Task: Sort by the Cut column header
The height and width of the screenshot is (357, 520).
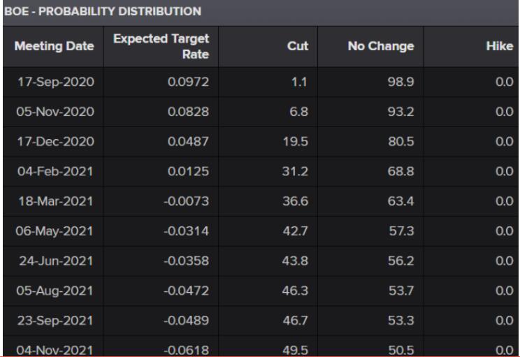Action: [x=298, y=46]
